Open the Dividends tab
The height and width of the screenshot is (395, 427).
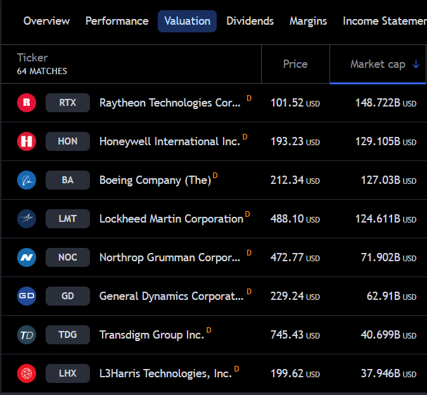(250, 21)
